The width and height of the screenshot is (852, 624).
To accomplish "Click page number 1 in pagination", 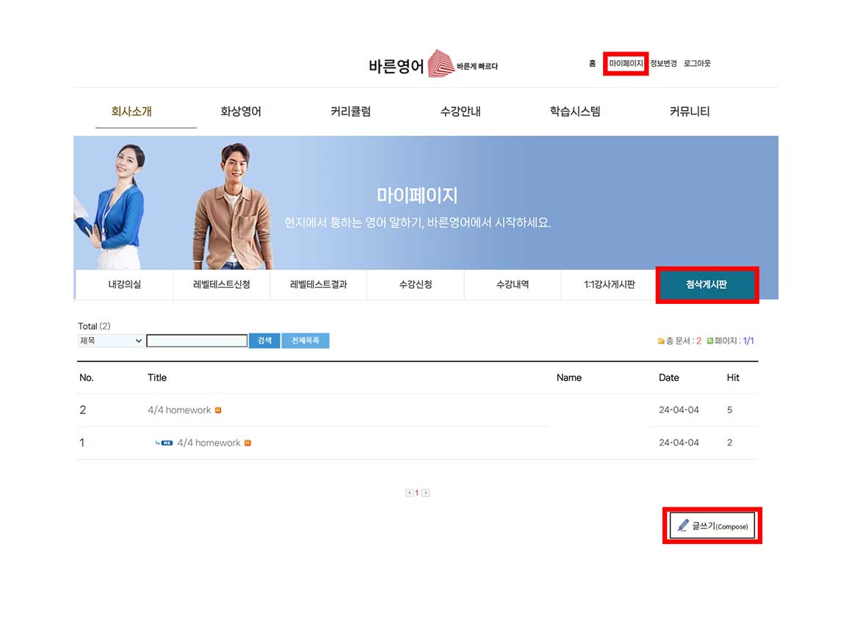I will (x=416, y=493).
